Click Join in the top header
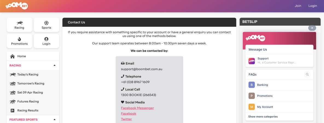The width and height of the screenshot is (324, 123). 298,6
